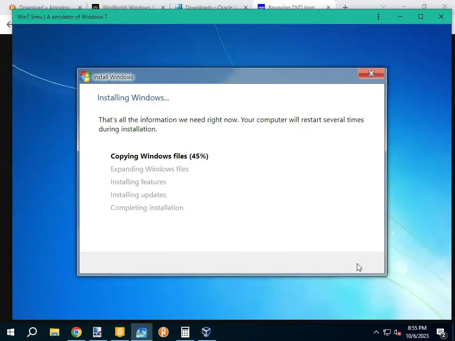The width and height of the screenshot is (455, 341).
Task: Switch to the Download Algodoo browser tab
Action: tap(44, 7)
